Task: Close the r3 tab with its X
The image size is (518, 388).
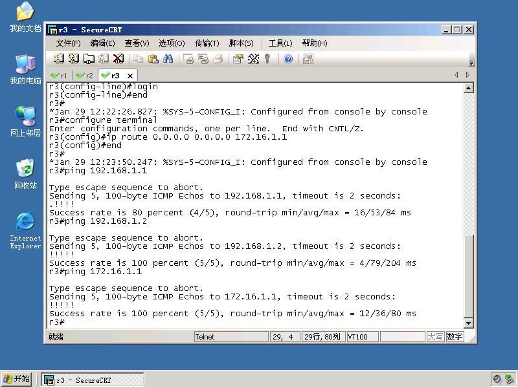Action: (130, 76)
